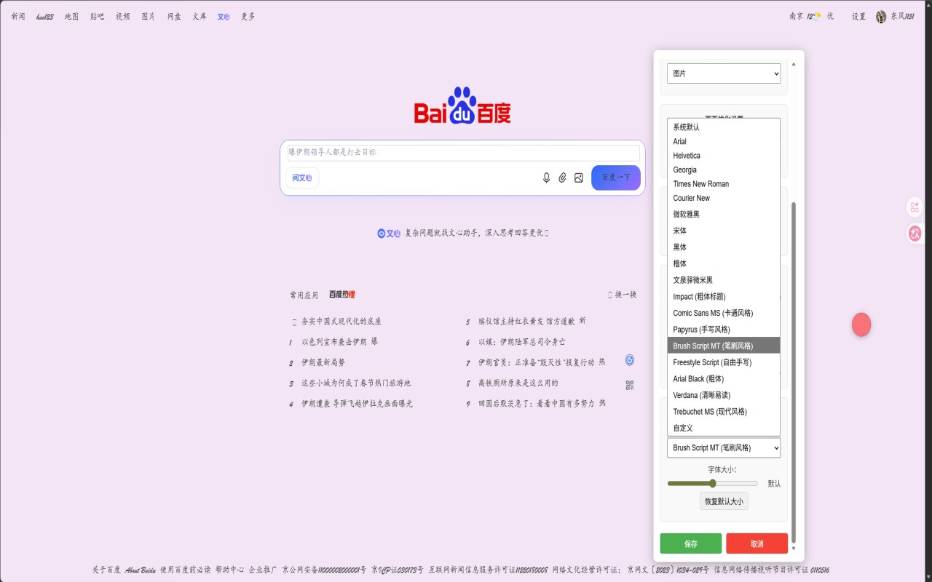Screen dimensions: 932x582
Task: Click 设置 in the top right
Action: [x=859, y=16]
